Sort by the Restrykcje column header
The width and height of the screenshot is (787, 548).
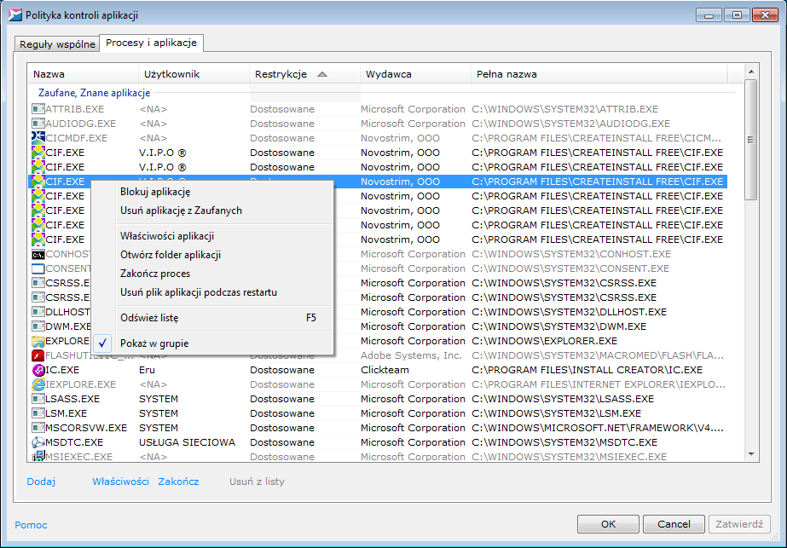[x=304, y=74]
